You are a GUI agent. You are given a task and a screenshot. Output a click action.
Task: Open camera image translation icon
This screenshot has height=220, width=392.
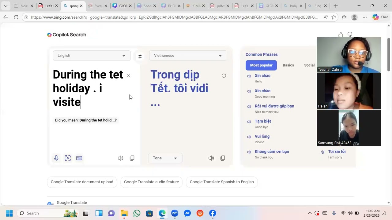pyautogui.click(x=68, y=158)
